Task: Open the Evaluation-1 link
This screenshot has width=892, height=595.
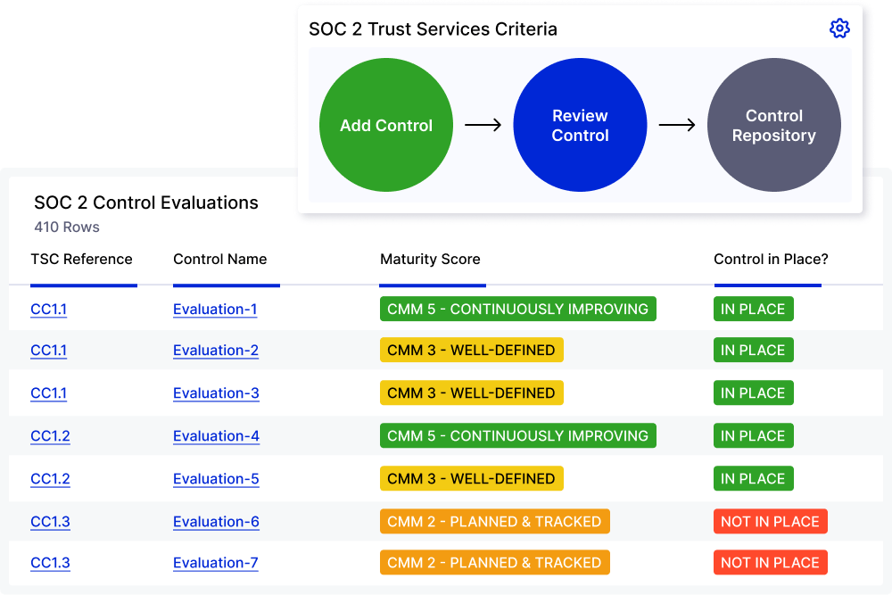Action: pos(215,310)
